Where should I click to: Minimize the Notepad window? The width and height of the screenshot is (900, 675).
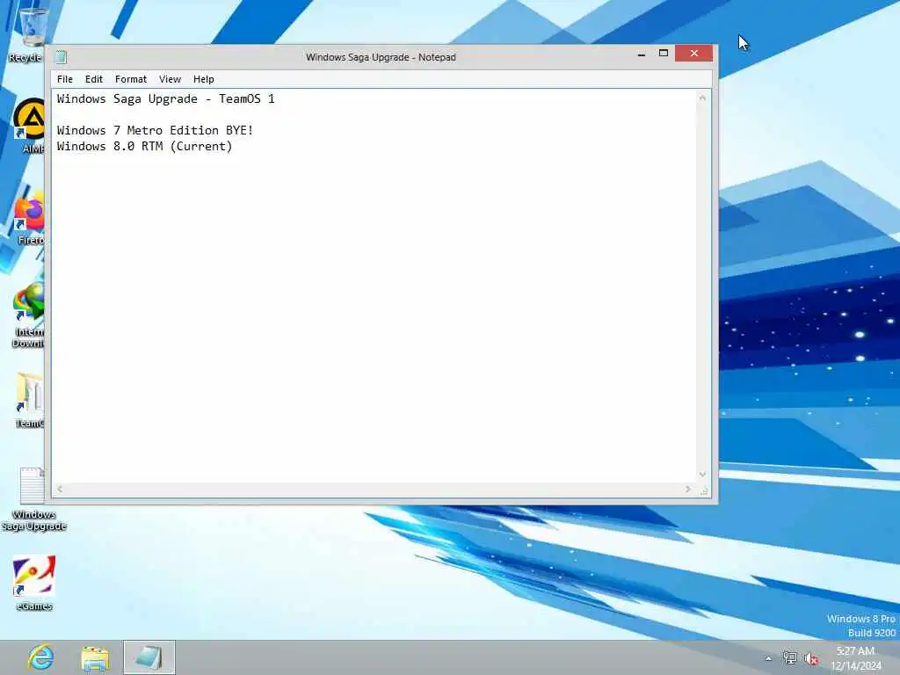point(641,54)
